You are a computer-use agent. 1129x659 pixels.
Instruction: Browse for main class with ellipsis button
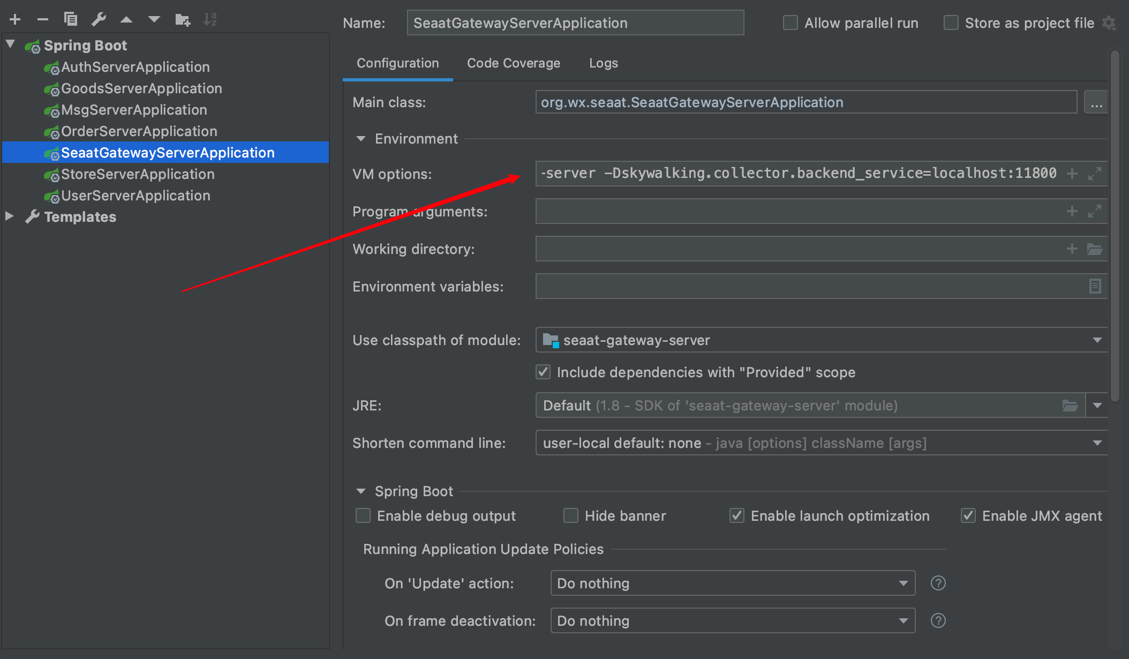(1096, 102)
